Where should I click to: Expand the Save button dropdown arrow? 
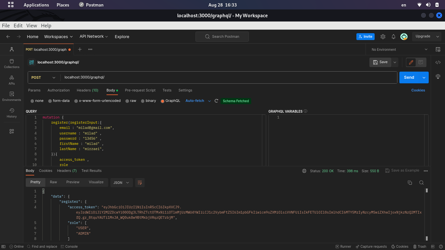coord(395,62)
